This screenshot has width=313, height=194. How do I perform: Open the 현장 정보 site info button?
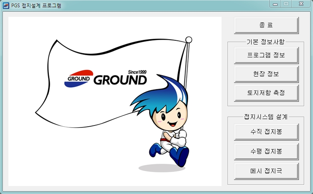coord(266,74)
